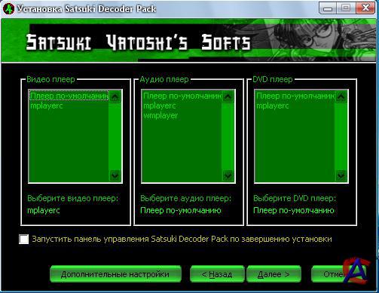Choose default player in video player list
The width and height of the screenshot is (379, 293).
(x=69, y=96)
